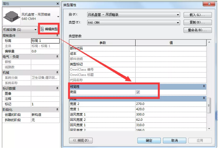Toggle the 底座 visibility checkbox

click(x=138, y=92)
